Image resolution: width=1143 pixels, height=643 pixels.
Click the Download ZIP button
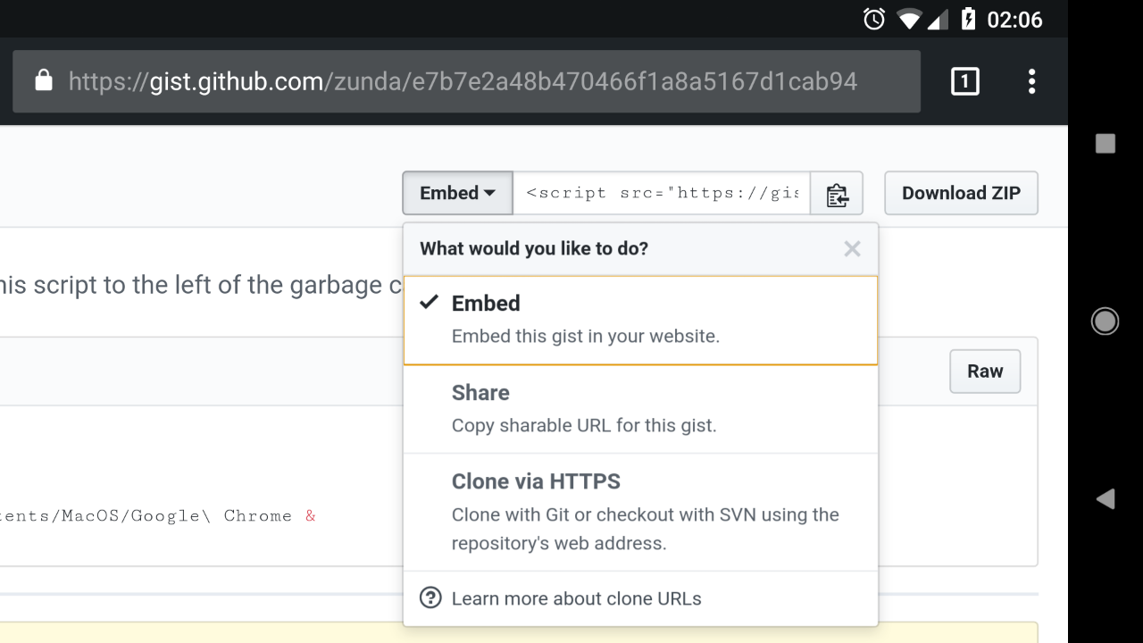pyautogui.click(x=961, y=193)
